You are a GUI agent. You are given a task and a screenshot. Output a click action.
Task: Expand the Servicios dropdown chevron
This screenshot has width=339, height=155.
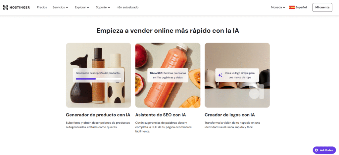(x=67, y=7)
